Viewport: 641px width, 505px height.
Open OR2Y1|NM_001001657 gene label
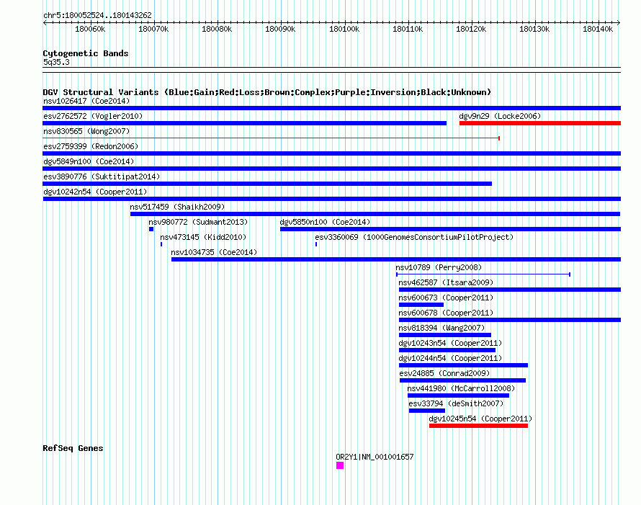(375, 457)
